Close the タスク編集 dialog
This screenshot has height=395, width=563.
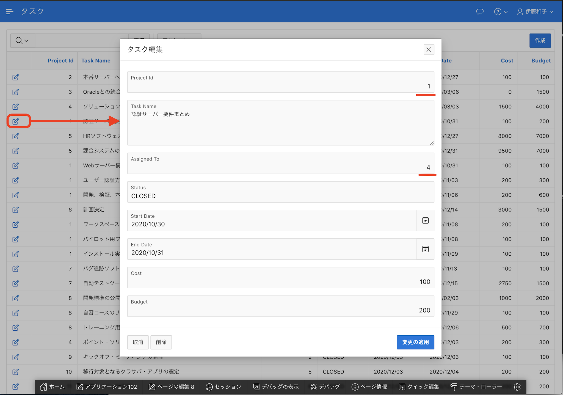(429, 50)
